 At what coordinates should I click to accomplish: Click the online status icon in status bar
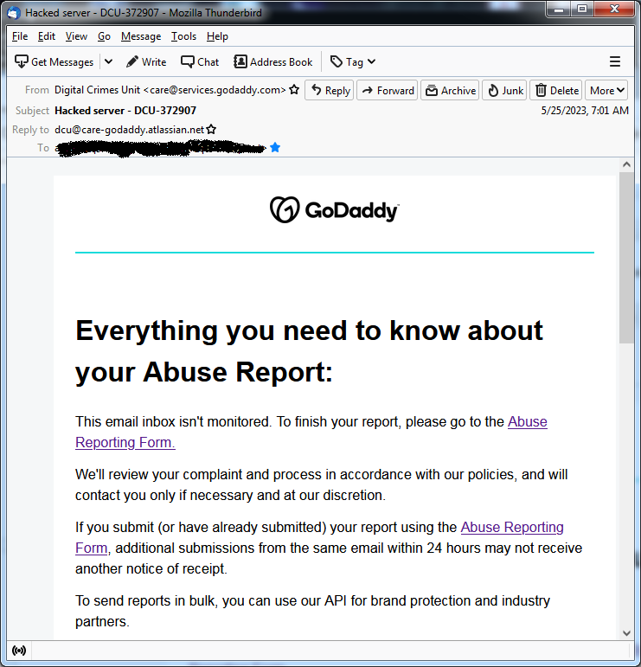[19, 651]
